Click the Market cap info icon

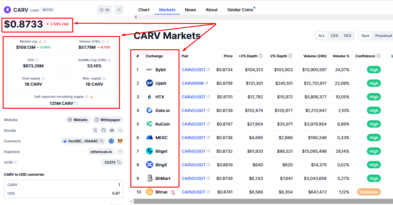point(45,42)
